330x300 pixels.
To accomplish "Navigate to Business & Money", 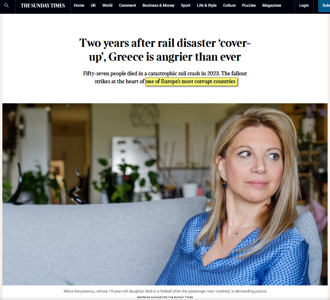I will tap(158, 6).
